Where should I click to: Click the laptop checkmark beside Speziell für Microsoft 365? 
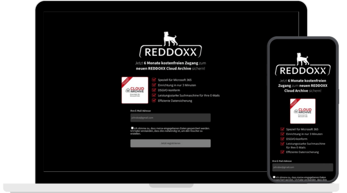click(154, 80)
